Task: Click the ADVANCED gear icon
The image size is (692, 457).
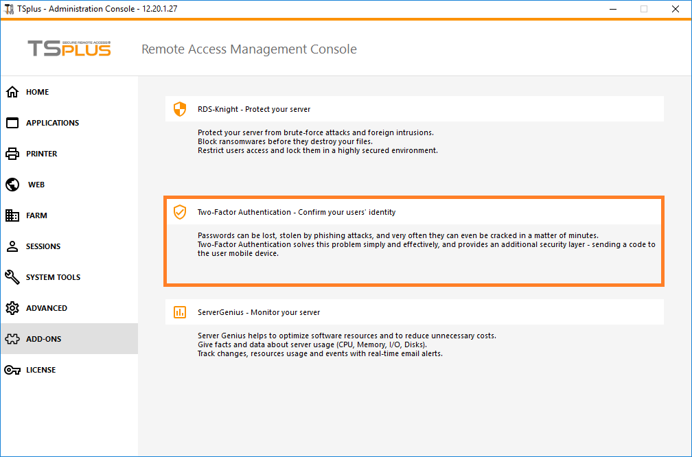Action: point(12,307)
